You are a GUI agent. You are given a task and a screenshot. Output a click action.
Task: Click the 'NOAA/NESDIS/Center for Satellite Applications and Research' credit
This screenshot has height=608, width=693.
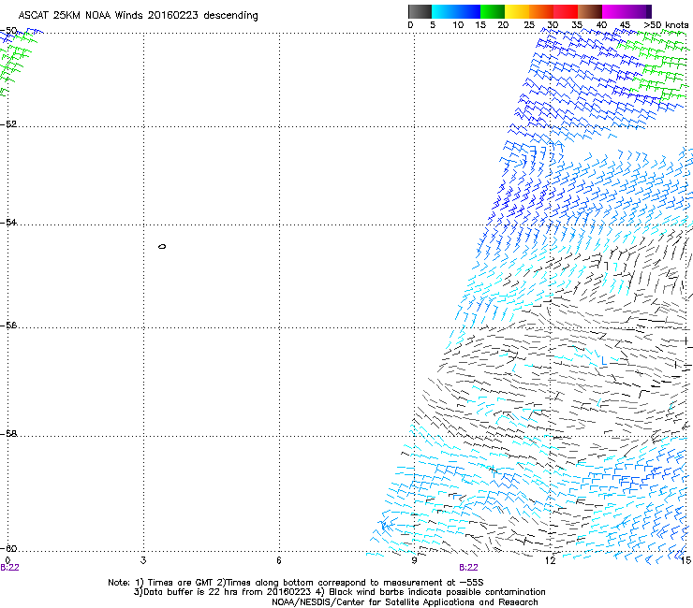pyautogui.click(x=405, y=602)
